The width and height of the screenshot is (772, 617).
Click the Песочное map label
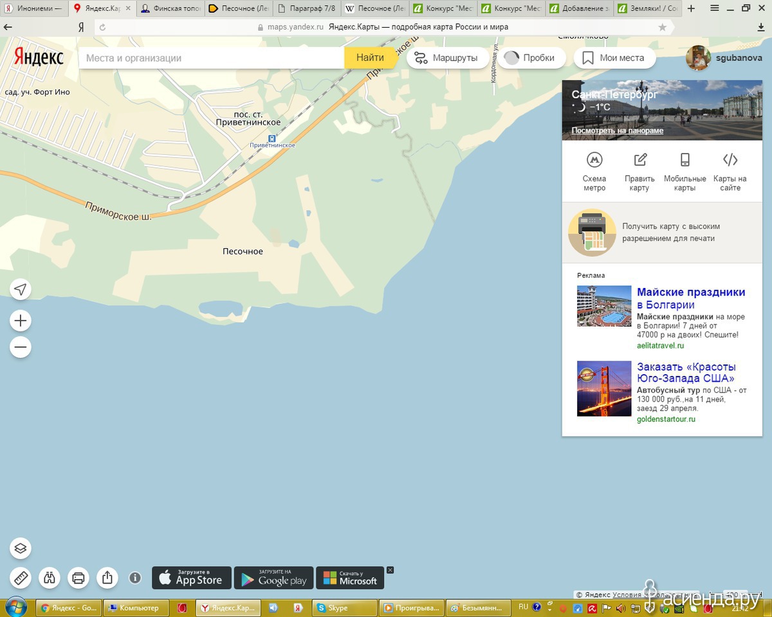[243, 251]
